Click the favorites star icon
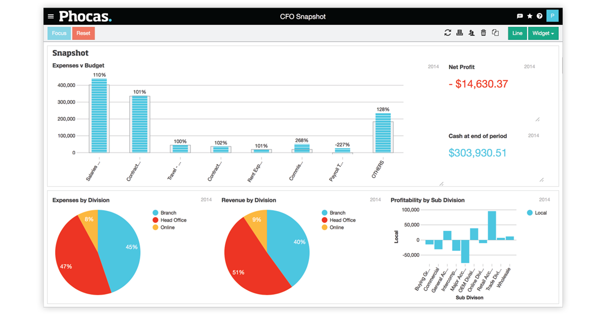606x315 pixels. pyautogui.click(x=529, y=16)
